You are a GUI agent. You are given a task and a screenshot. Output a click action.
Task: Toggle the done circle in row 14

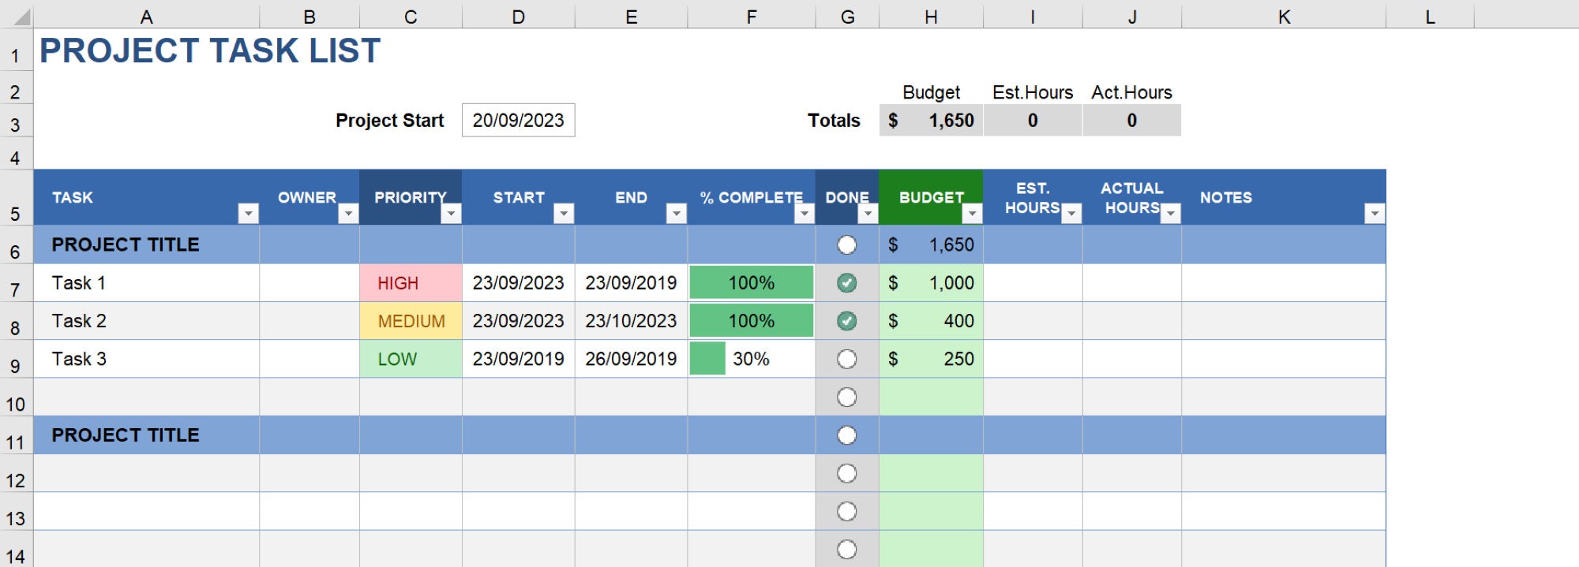pos(847,550)
